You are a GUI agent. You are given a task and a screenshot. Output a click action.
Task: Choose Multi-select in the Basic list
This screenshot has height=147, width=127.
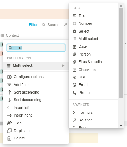(93, 39)
